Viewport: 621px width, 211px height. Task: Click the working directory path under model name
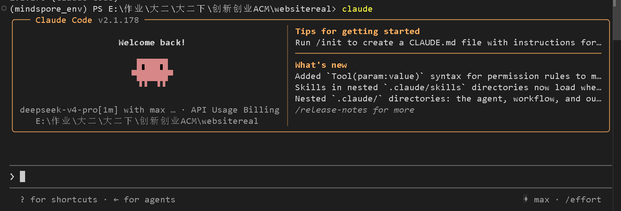(x=147, y=121)
